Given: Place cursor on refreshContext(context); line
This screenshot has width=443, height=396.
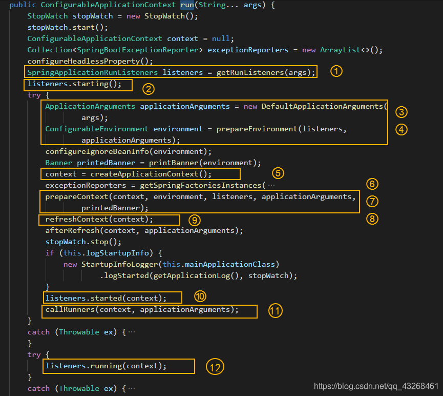Looking at the screenshot, I should (99, 220).
